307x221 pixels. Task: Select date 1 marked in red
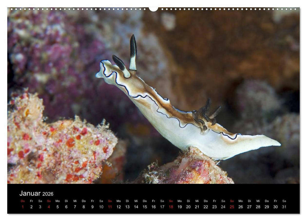[23, 207]
